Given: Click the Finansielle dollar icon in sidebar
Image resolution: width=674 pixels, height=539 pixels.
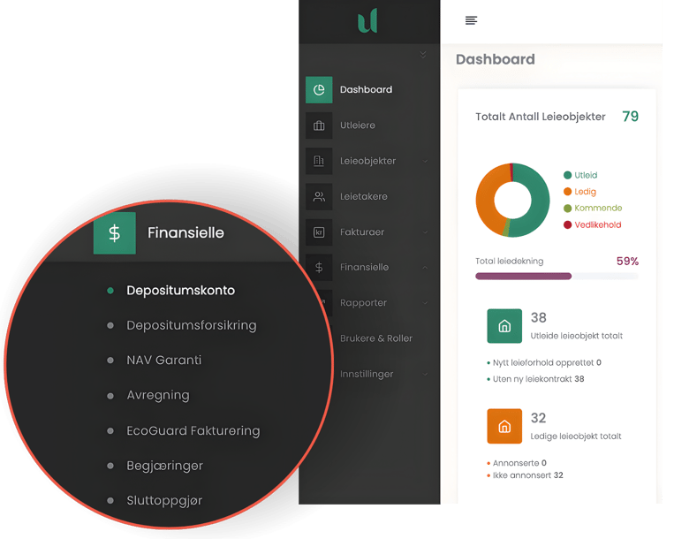Looking at the screenshot, I should click(x=319, y=267).
